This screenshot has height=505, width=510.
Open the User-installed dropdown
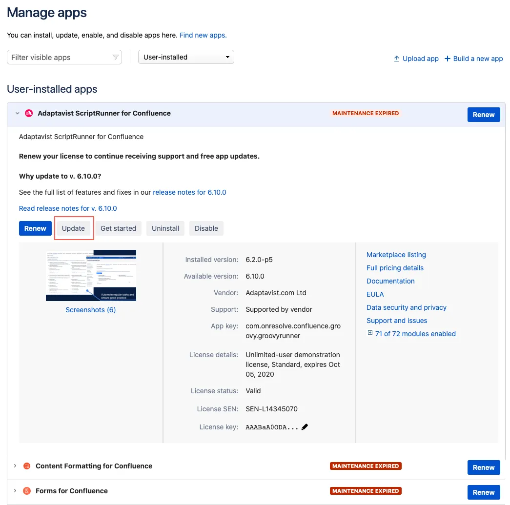(x=186, y=57)
